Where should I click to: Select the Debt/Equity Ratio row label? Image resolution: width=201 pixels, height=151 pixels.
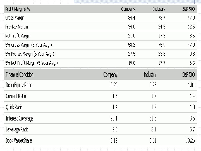(19, 85)
